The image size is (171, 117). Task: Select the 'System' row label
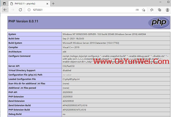click(x=12, y=34)
